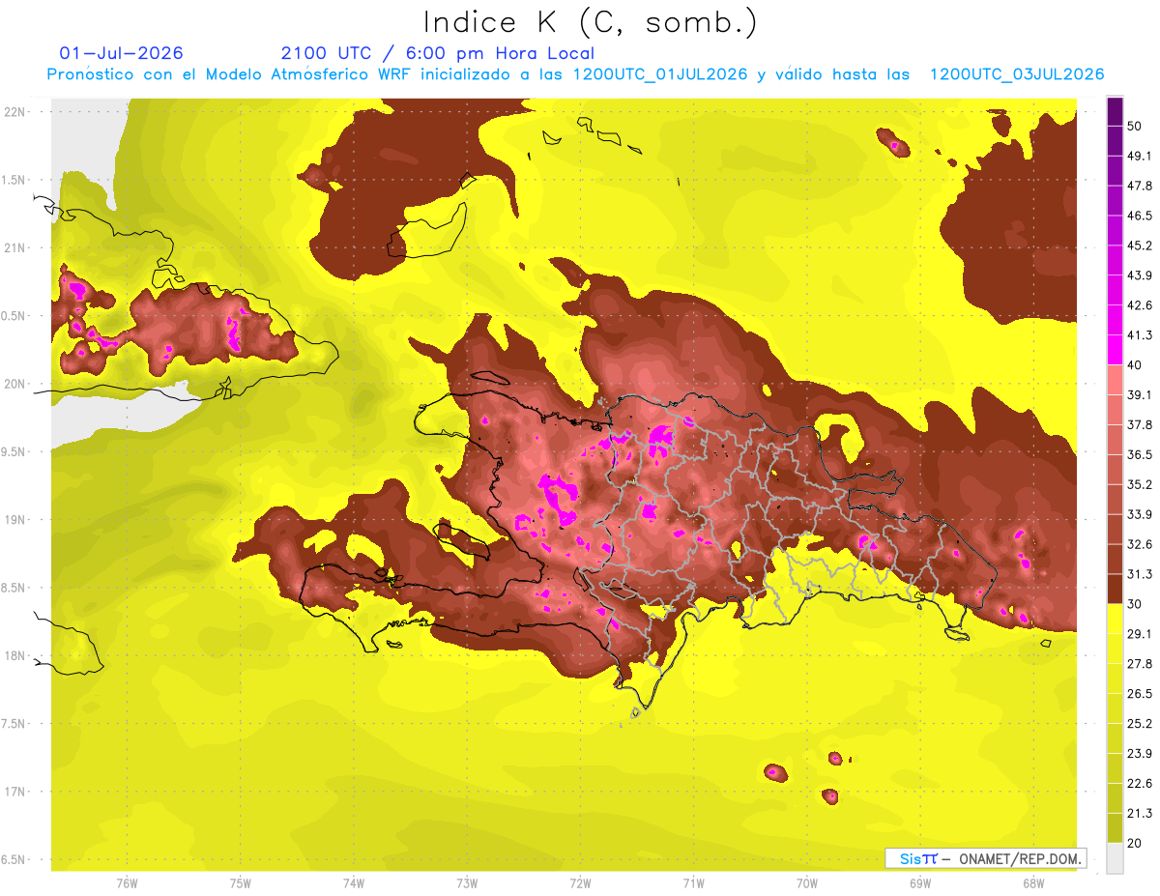The height and width of the screenshot is (896, 1160).
Task: Click the '18N' latitude label
Action: click(15, 656)
